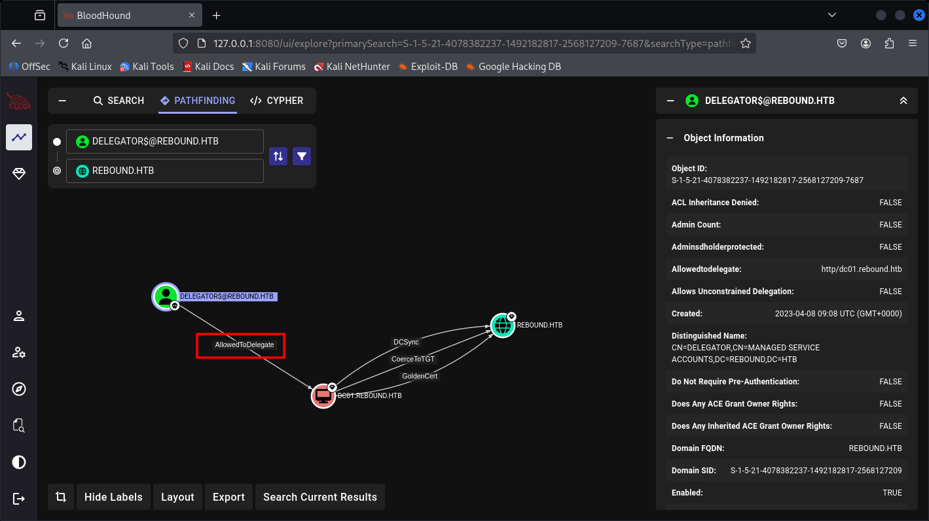The width and height of the screenshot is (929, 521).
Task: Click the logout icon in sidebar
Action: pos(19,499)
